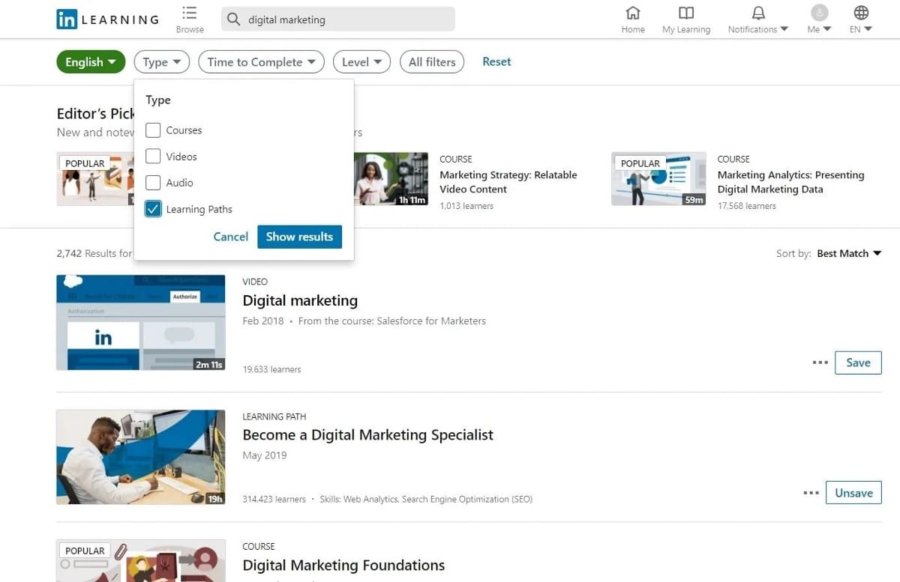This screenshot has height=582, width=900.
Task: Enable the Videos filter checkbox
Action: pyautogui.click(x=153, y=156)
